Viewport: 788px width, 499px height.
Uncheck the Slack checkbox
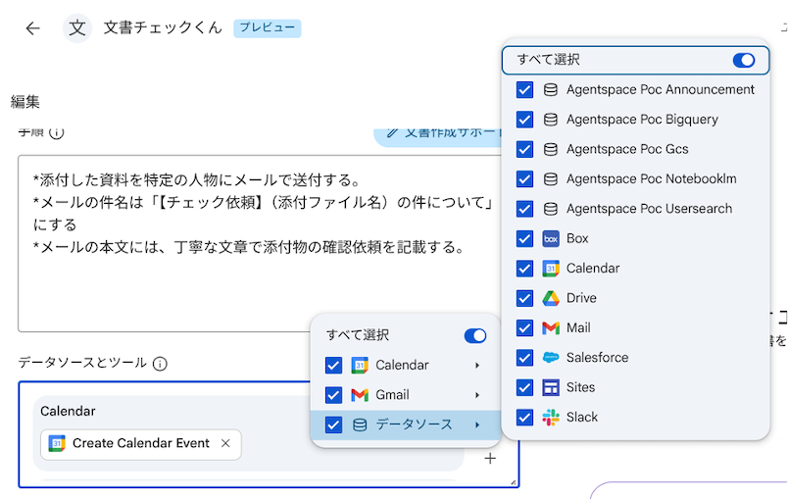(x=524, y=417)
